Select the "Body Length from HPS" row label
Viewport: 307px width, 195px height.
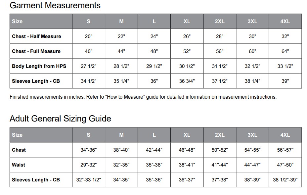(39, 66)
